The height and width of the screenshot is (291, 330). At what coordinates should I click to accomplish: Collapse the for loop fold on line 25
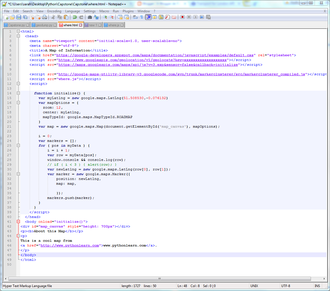[18, 145]
